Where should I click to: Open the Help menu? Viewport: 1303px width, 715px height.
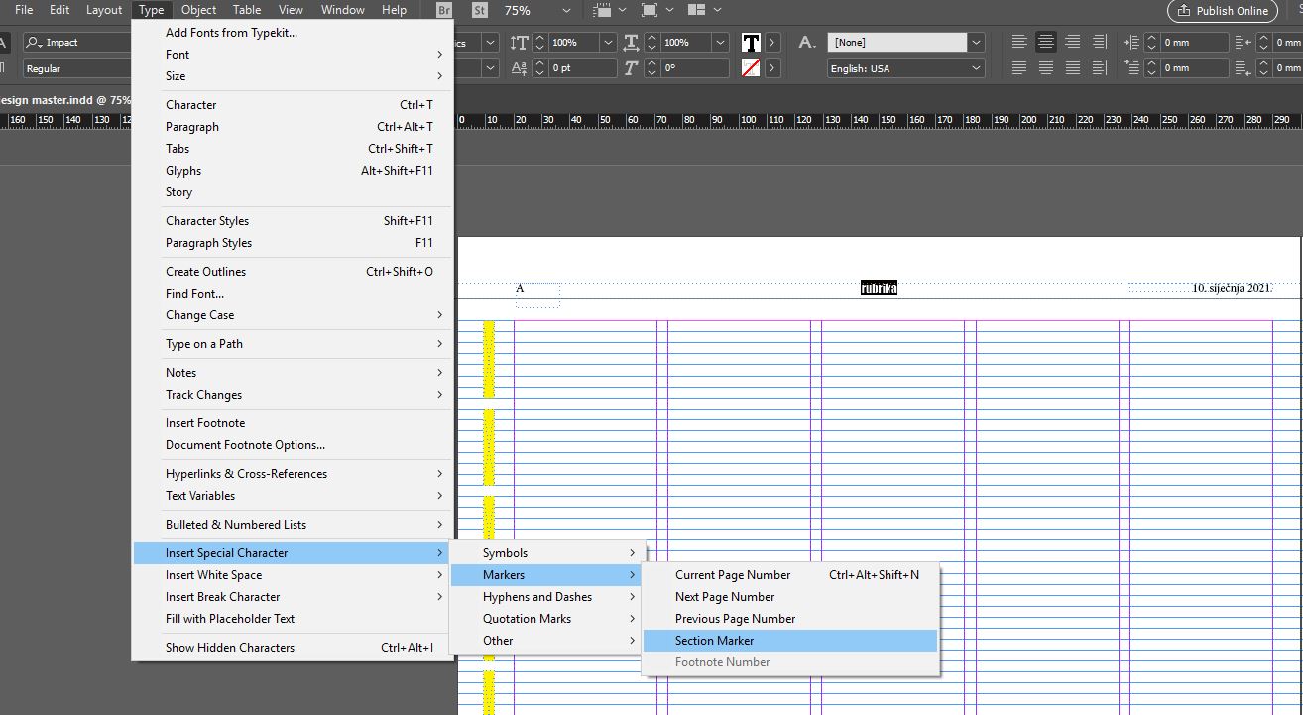coord(394,10)
